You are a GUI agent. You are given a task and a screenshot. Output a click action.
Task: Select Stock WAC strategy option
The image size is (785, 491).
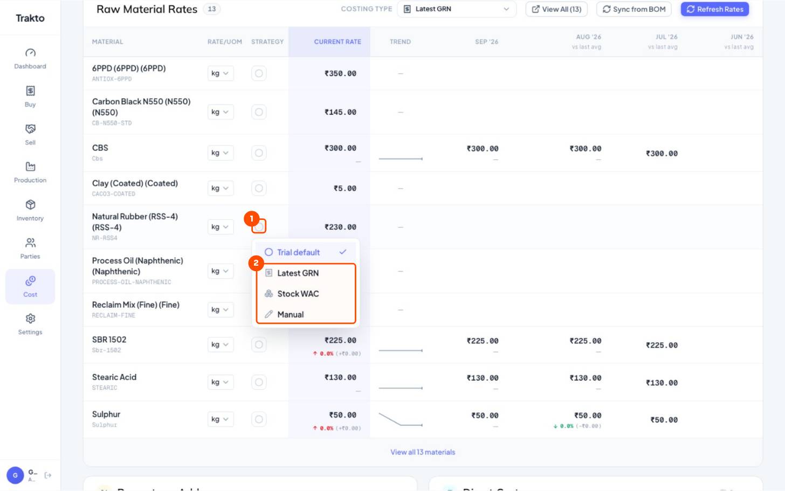tap(306, 294)
